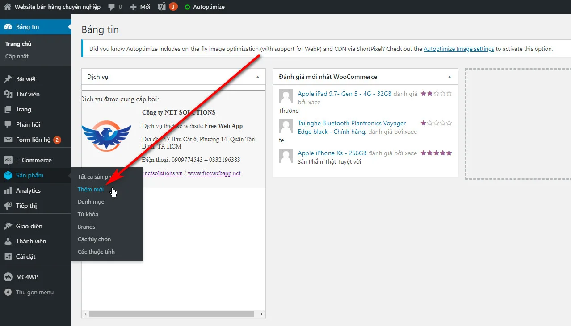Visit the www.freewebapp.net link
The image size is (571, 326).
(x=214, y=173)
